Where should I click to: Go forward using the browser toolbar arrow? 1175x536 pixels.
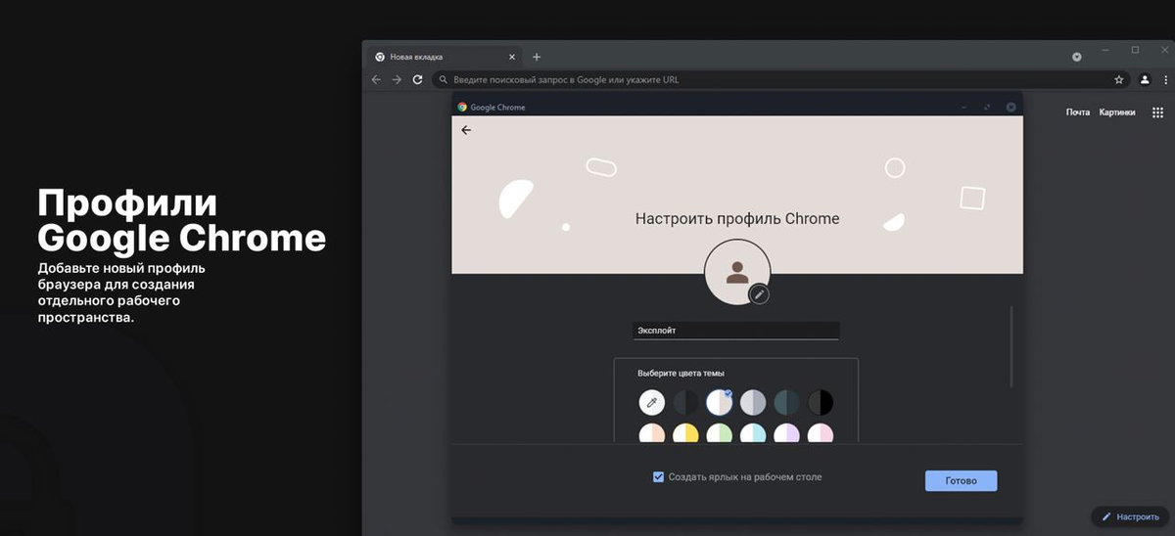point(397,79)
